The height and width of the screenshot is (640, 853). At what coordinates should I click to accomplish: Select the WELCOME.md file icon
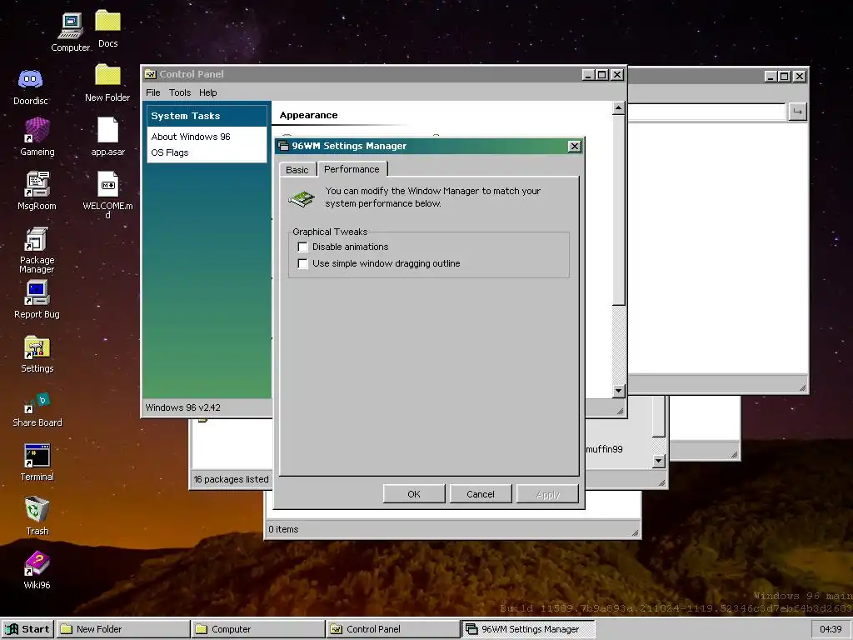107,195
